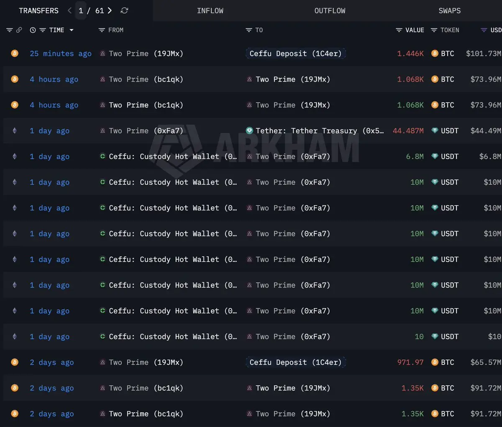Click USDT token icon in $44.49M row
Screen dimensions: 502x427
coord(435,130)
